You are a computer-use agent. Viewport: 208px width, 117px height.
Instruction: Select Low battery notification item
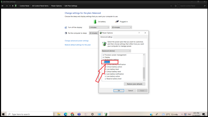pos(115,74)
